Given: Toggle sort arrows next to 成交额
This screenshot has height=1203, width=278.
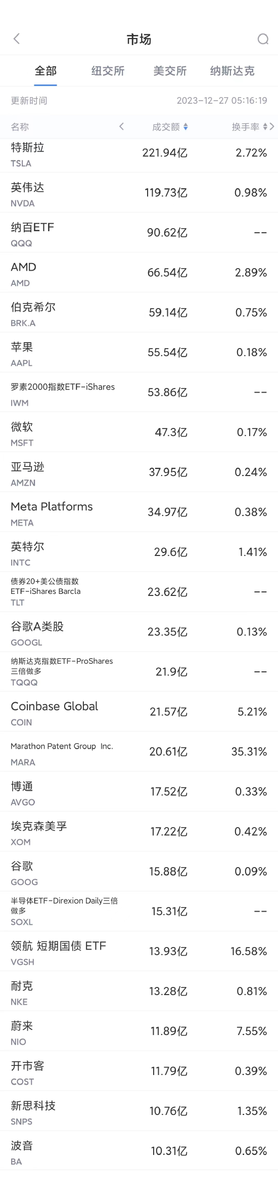Looking at the screenshot, I should [186, 127].
